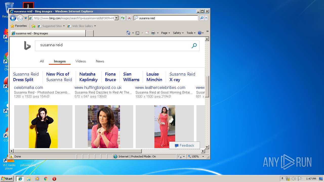The width and height of the screenshot is (324, 182).
Task: Open 'New Pics of Susanna Reid' suggestion
Action: point(59,77)
